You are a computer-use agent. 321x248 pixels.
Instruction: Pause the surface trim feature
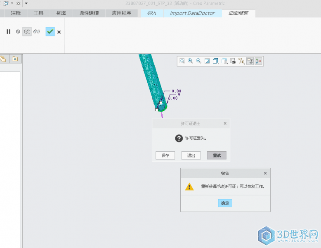coord(8,31)
